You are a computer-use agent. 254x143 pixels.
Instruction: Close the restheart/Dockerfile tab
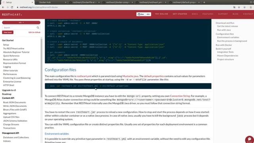click(x=99, y=2)
